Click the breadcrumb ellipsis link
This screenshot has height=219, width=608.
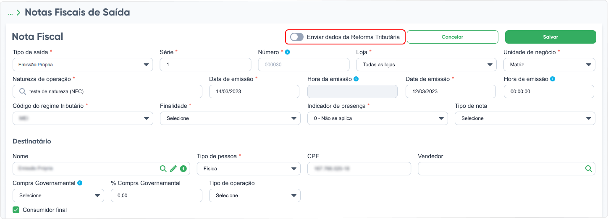pyautogui.click(x=10, y=13)
